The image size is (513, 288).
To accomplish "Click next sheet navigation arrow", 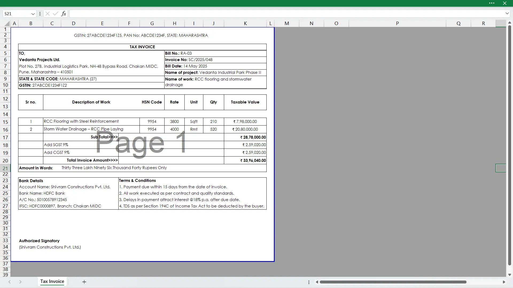I will coord(20,282).
